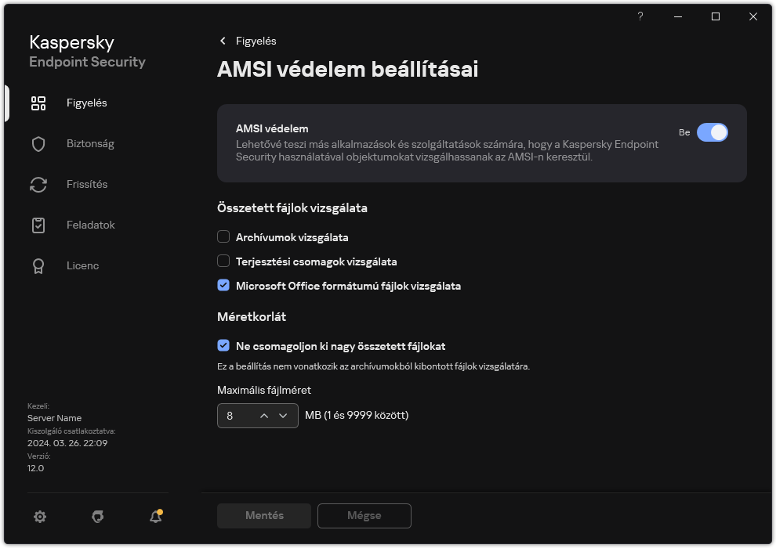Disable the AMSI védelem toggle
Viewport: 776px width, 548px height.
tap(713, 132)
